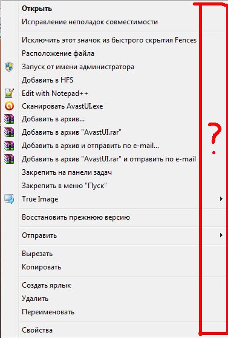Click the True Image icon

9,199
